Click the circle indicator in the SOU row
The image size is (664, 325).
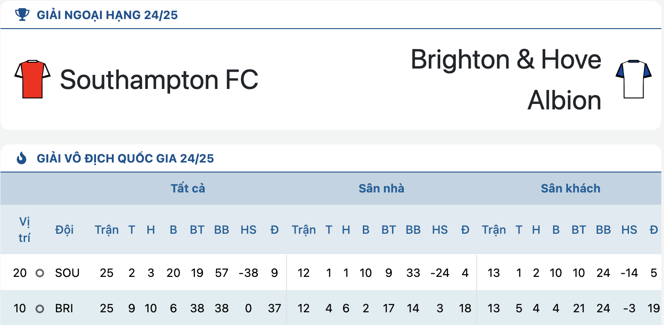click(x=40, y=273)
